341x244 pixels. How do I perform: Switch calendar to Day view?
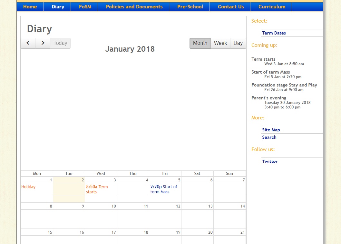point(238,43)
